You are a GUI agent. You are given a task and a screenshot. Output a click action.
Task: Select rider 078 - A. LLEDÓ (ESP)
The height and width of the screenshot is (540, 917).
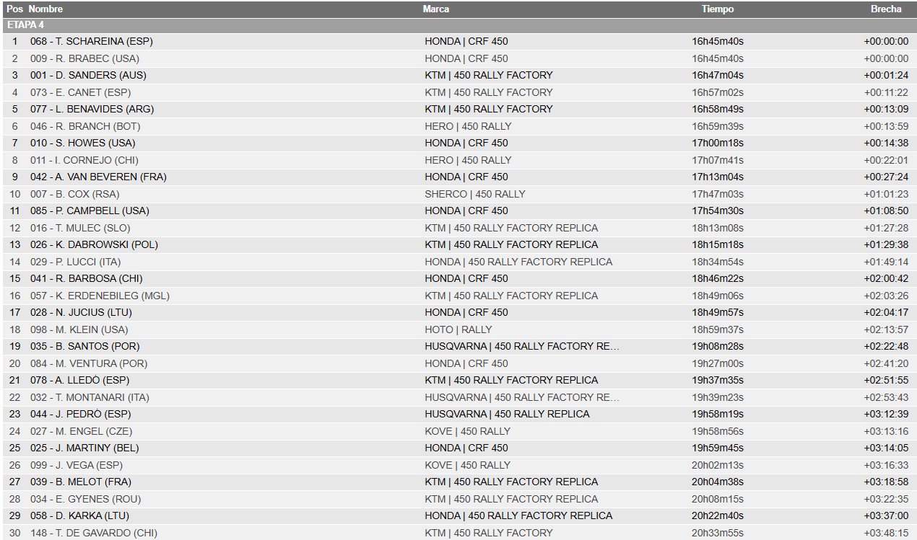[x=80, y=380]
